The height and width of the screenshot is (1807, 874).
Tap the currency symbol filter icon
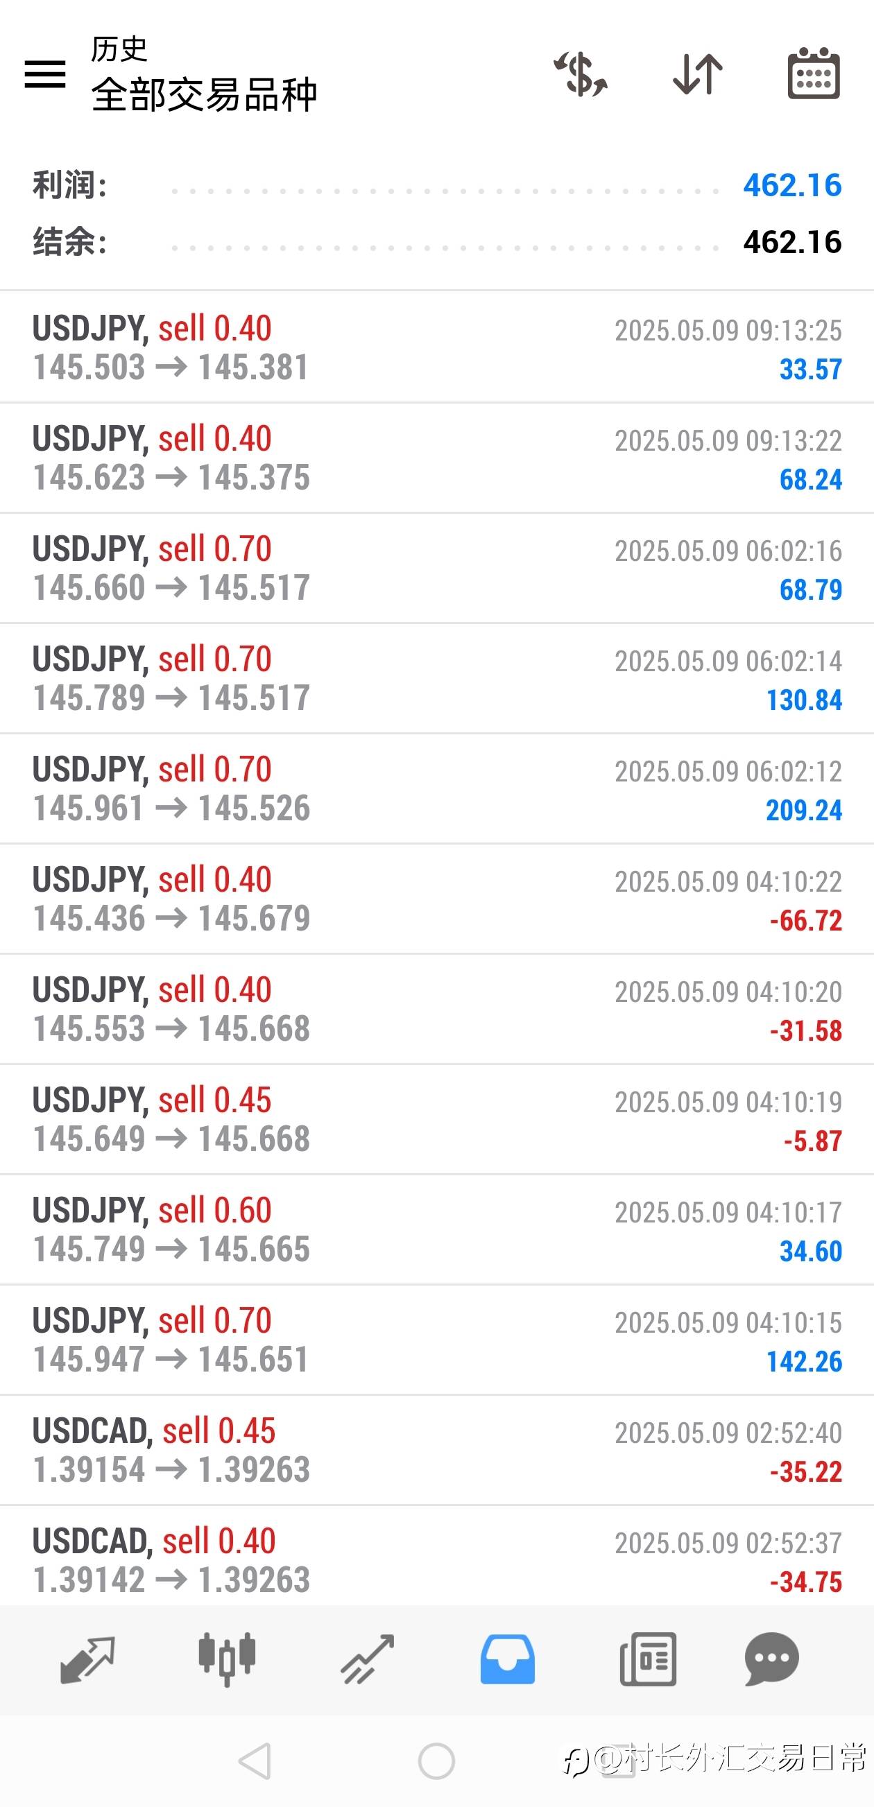(x=581, y=74)
